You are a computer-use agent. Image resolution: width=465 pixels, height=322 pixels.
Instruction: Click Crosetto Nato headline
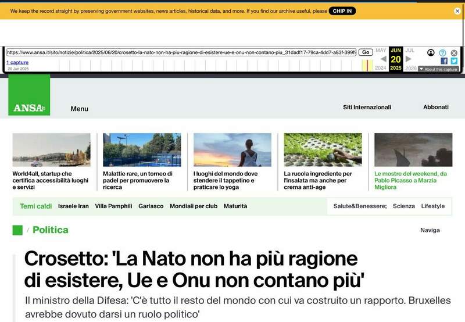194,269
